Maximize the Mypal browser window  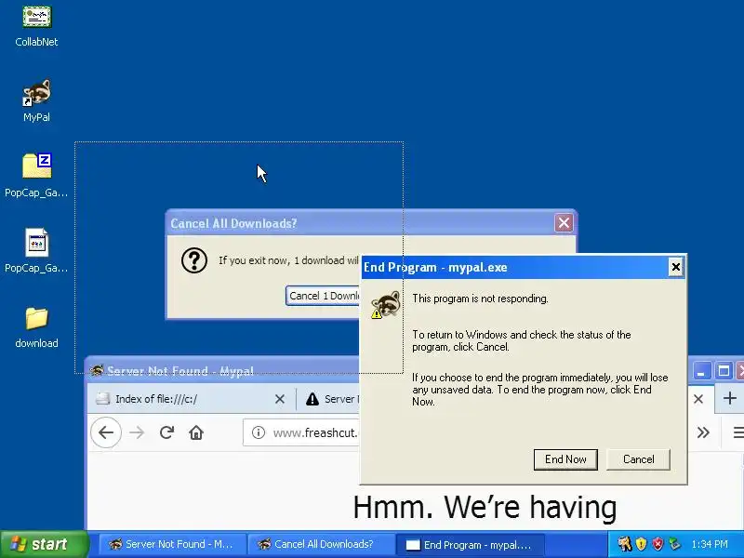pos(724,370)
